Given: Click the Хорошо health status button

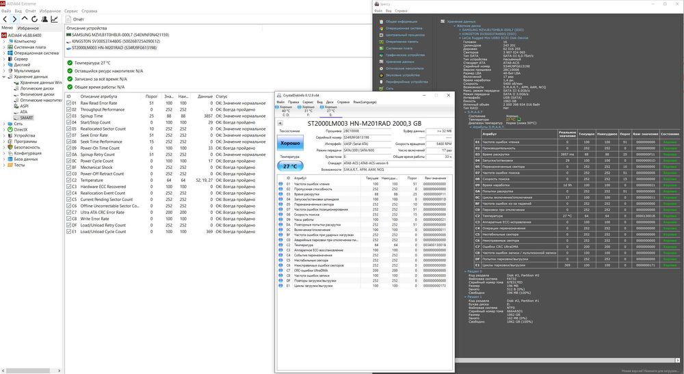Looking at the screenshot, I should [x=290, y=143].
